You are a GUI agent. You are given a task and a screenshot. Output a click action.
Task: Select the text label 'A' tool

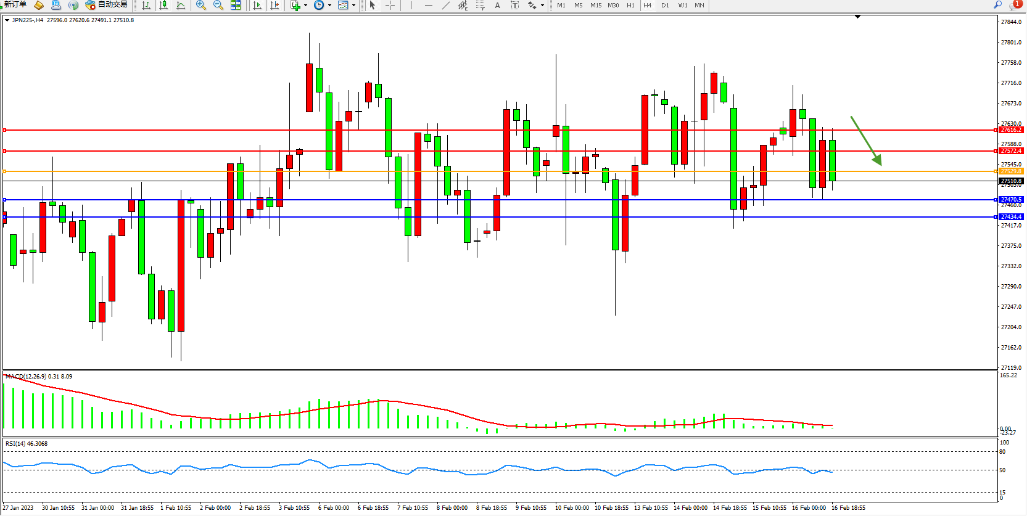497,5
